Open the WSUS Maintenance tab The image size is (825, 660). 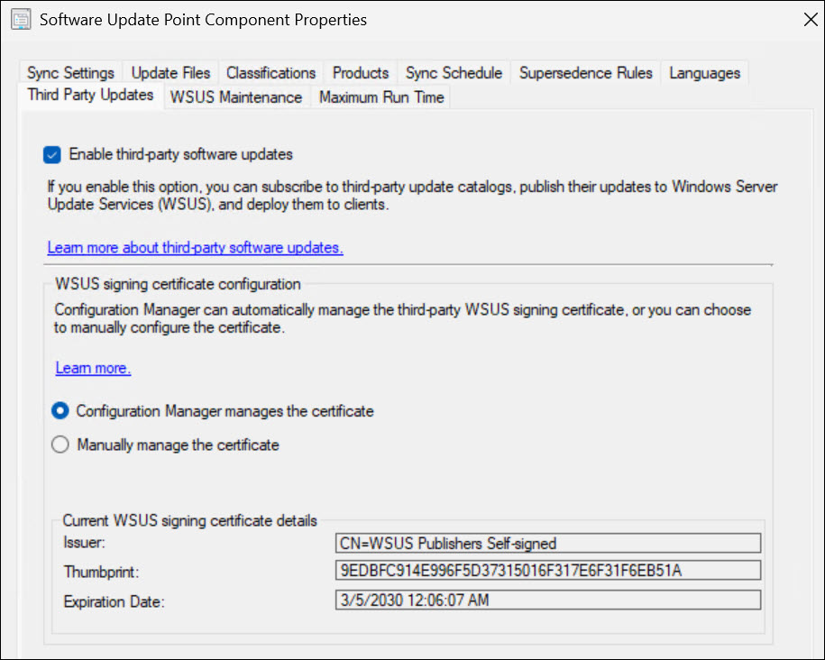click(x=236, y=97)
